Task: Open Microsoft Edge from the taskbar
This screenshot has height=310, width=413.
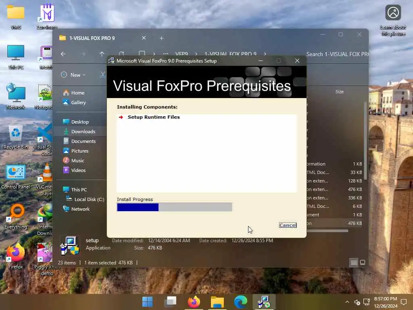Action: [x=240, y=302]
